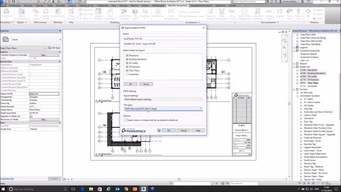Screen dimensions: 341x192
Task: Click the Edit Type button in Properties
Action: pyautogui.click(x=54, y=48)
